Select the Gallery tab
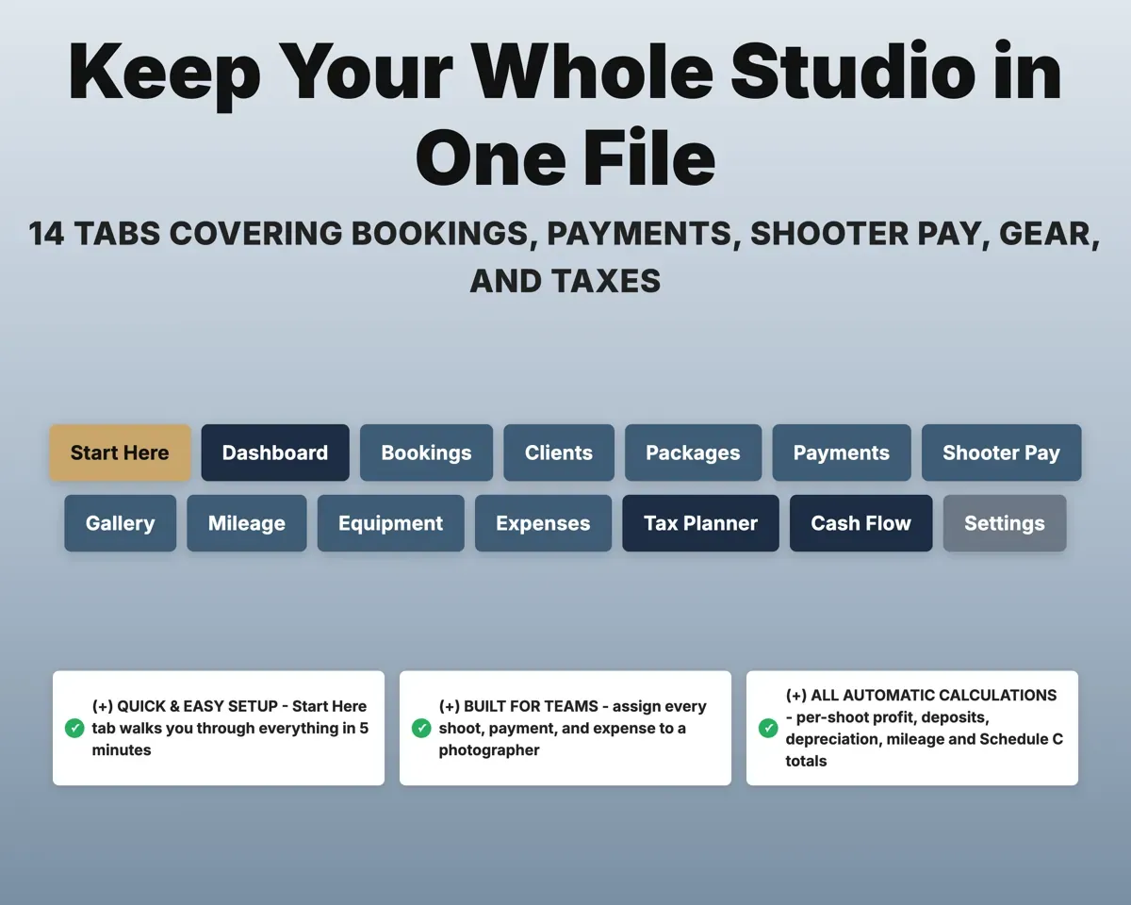Viewport: 1131px width, 905px height. 120,523
